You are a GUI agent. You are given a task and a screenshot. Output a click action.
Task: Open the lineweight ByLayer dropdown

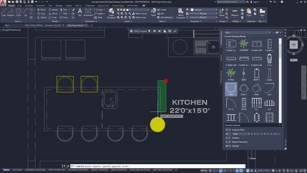[203, 13]
